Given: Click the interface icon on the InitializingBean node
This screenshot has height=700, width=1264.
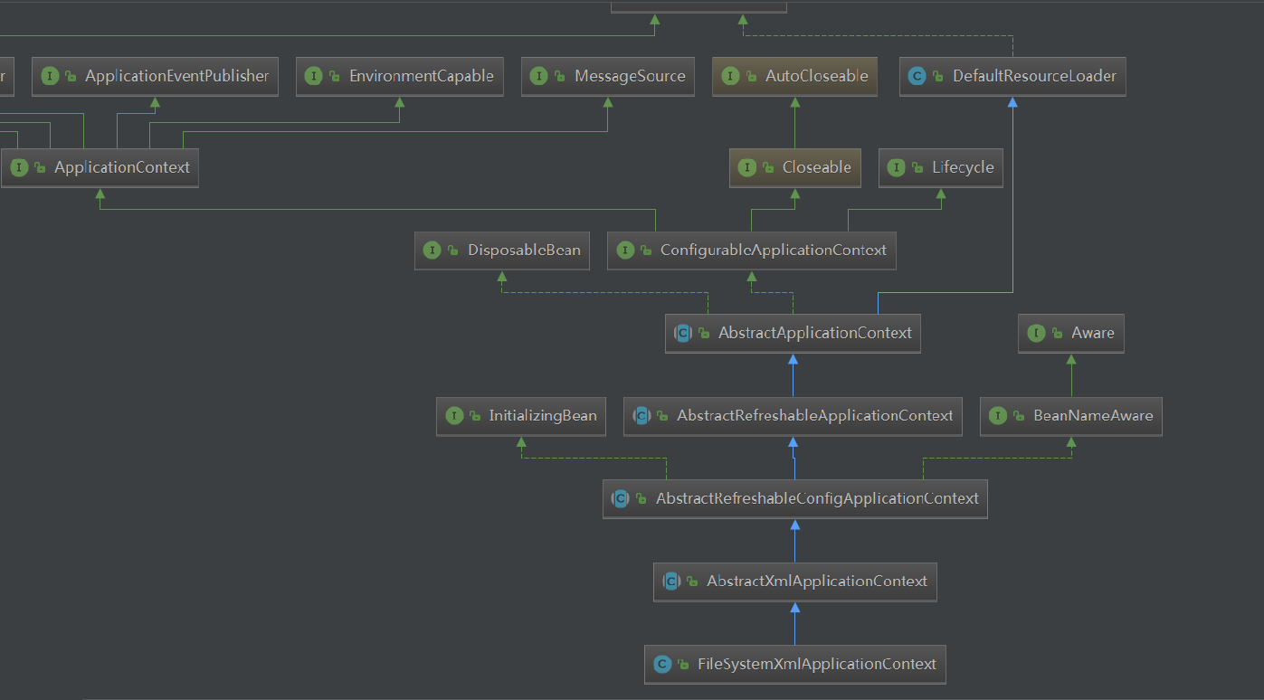Looking at the screenshot, I should click(454, 416).
